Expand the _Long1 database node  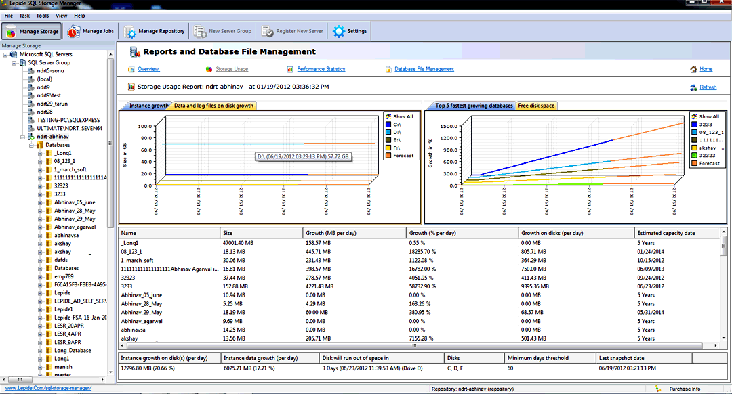40,153
